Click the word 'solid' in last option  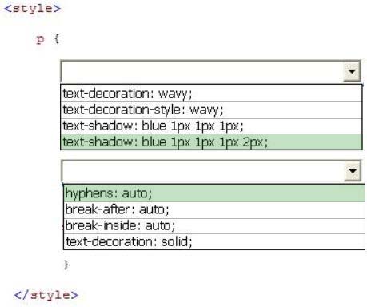(x=174, y=241)
